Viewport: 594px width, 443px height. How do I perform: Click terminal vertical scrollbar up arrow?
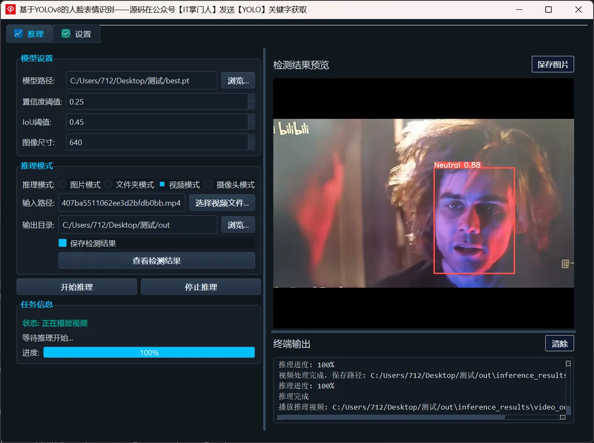pyautogui.click(x=568, y=364)
